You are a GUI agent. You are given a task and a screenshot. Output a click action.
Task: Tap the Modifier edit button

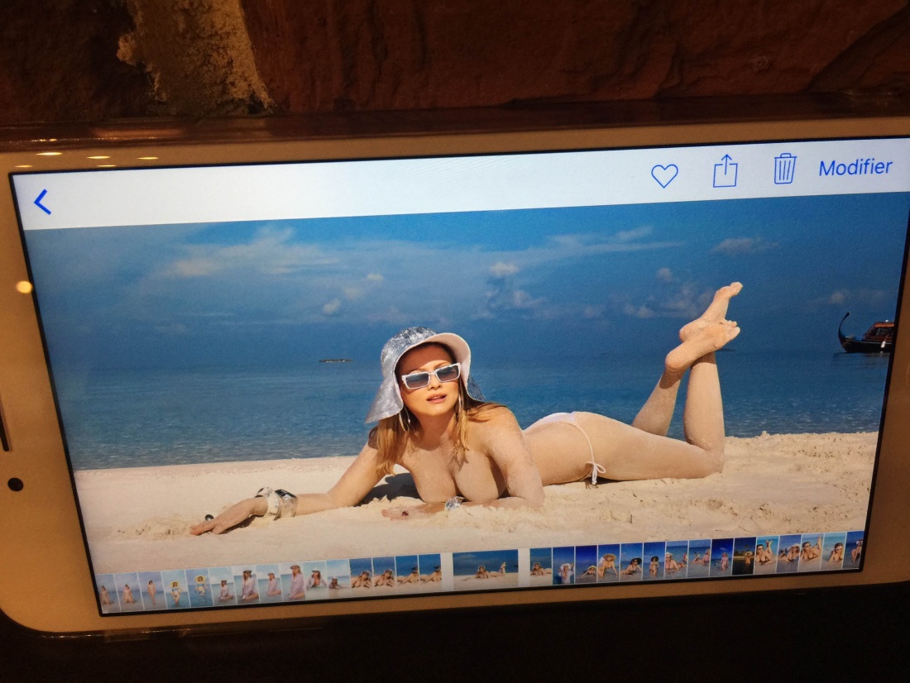pyautogui.click(x=855, y=167)
